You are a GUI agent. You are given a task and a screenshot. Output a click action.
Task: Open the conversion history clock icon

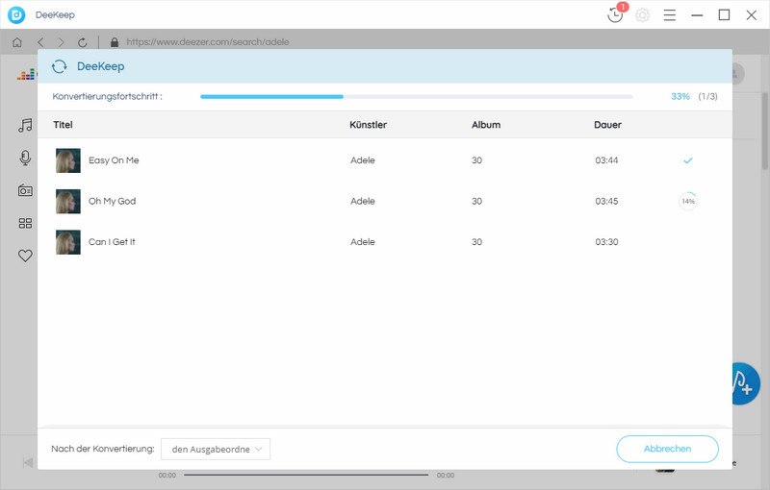(615, 14)
